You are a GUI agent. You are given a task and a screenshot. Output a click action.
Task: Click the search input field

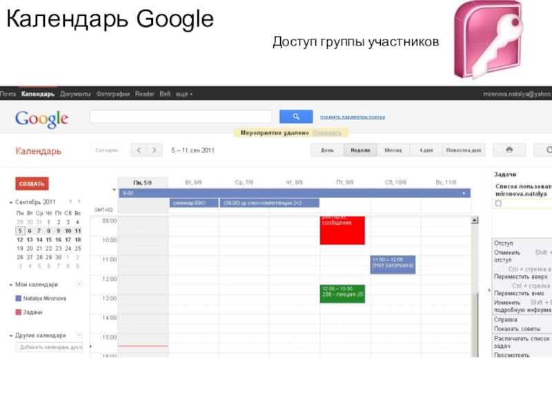pyautogui.click(x=181, y=117)
